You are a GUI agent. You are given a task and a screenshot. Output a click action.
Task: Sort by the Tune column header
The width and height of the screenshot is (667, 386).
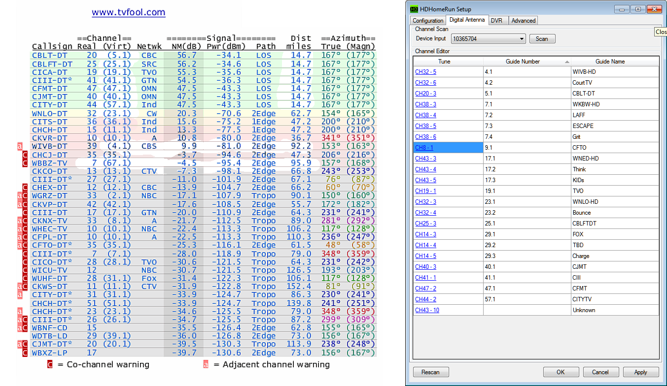(448, 62)
